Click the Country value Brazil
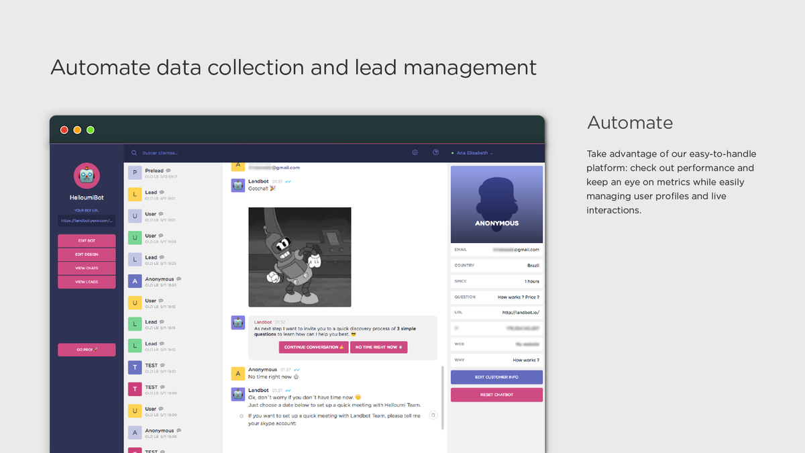This screenshot has height=453, width=805. coord(533,266)
